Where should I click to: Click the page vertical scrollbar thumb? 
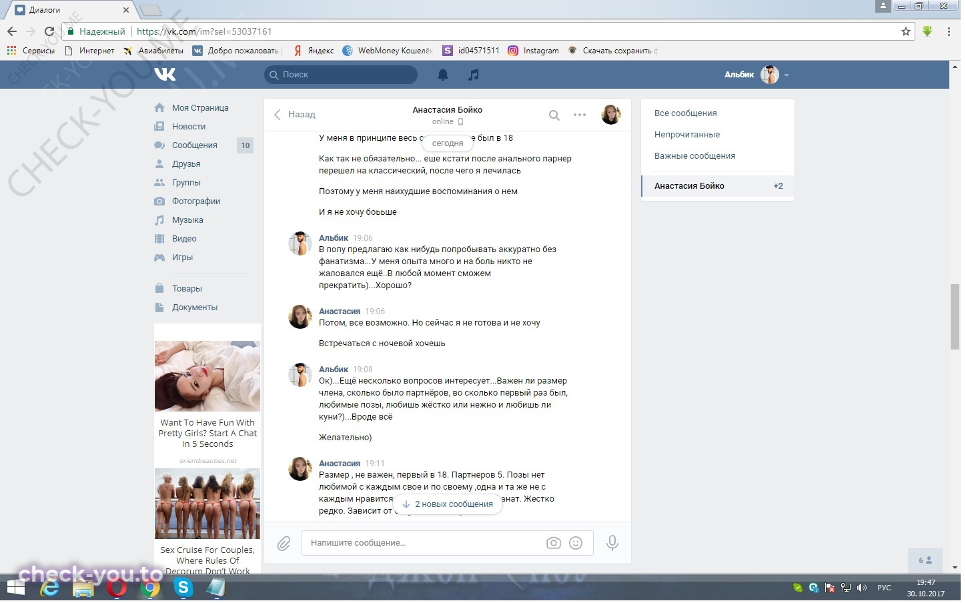click(x=955, y=317)
